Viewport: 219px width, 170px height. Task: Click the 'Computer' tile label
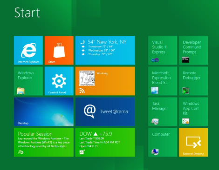pos(161,134)
